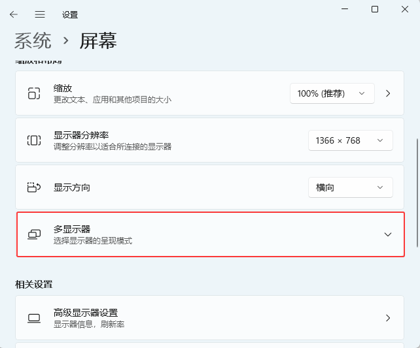Close the 设置 window
420x348 pixels.
405,9
